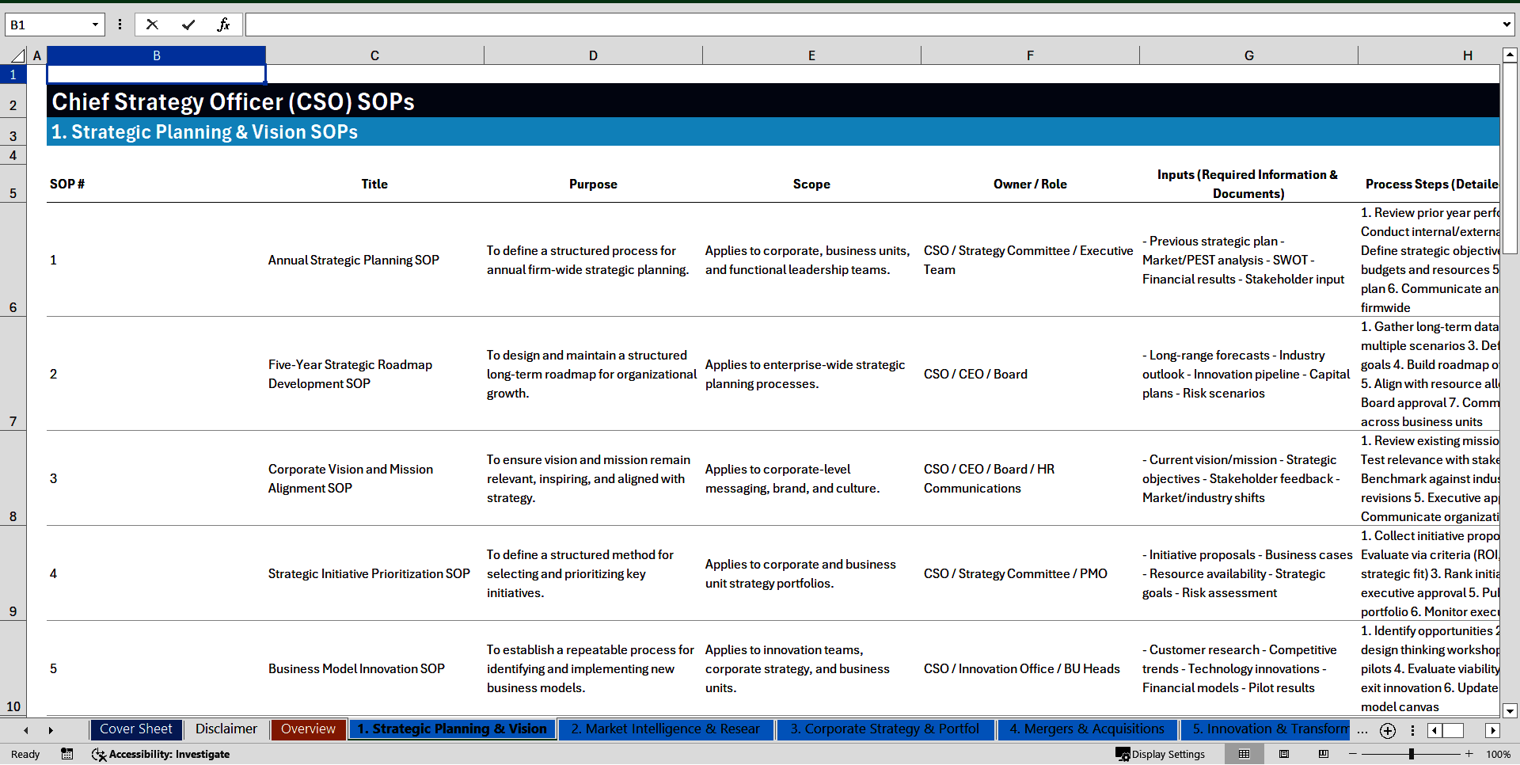Screen dimensions: 1520x765
Task: Show more sheet tabs via ellipsis
Action: click(x=1362, y=730)
